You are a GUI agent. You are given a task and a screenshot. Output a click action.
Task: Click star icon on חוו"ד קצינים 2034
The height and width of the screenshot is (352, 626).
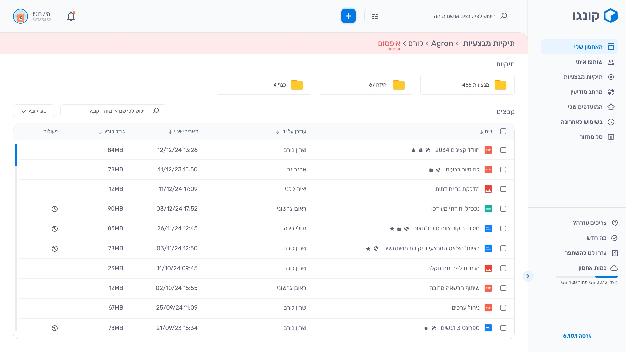coord(413,150)
